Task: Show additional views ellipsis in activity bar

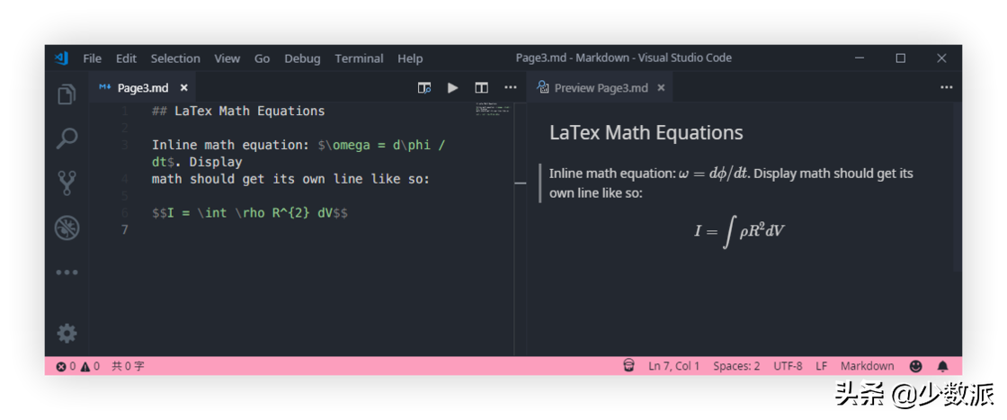Action: 67,273
